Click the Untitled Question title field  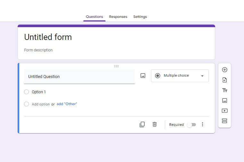tap(79, 77)
